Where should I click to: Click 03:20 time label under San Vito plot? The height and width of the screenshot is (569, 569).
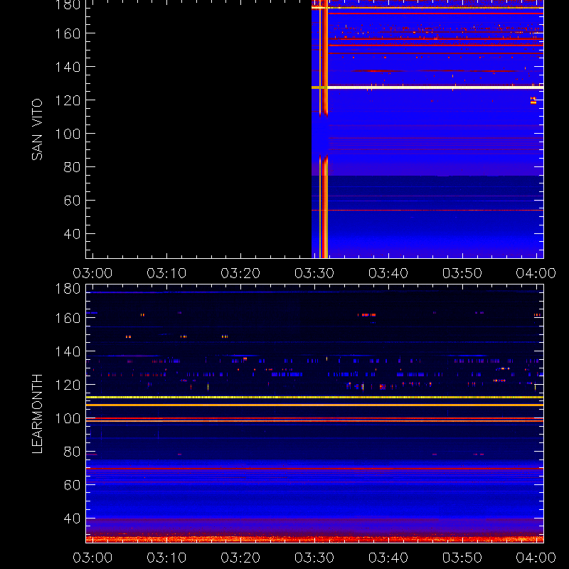pyautogui.click(x=240, y=273)
